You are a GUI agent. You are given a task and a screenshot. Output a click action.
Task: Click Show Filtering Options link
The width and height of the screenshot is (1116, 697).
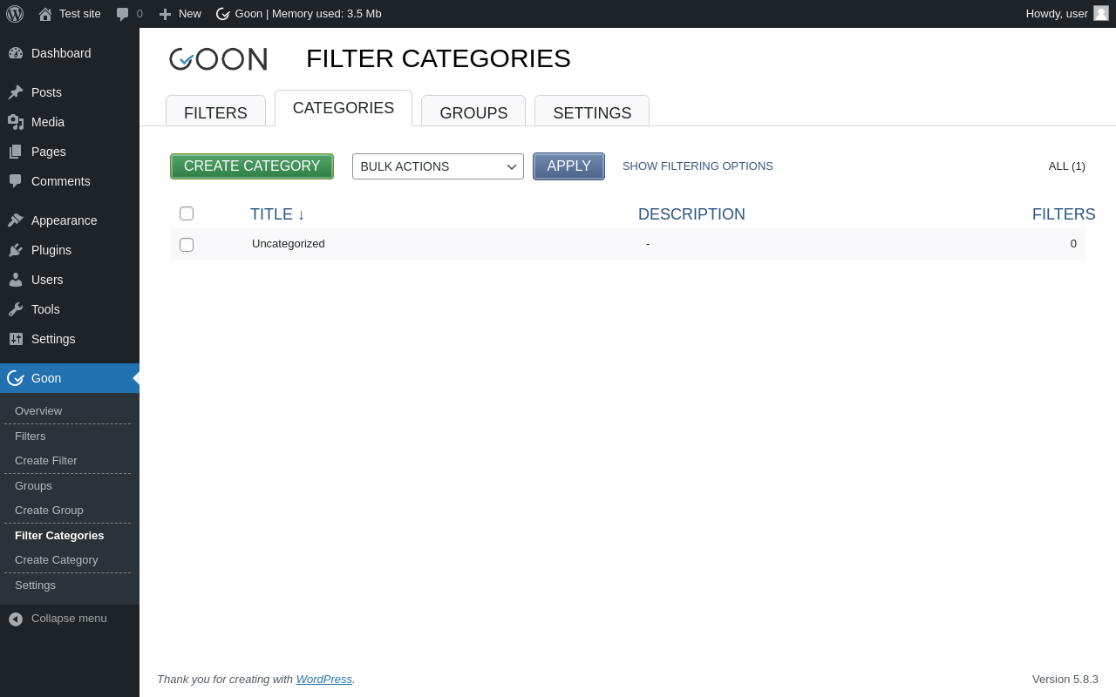pos(697,166)
